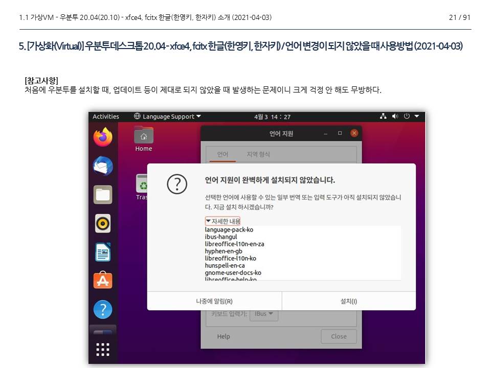Click Help in Language Support window
This screenshot has width=491, height=368.
click(x=224, y=336)
